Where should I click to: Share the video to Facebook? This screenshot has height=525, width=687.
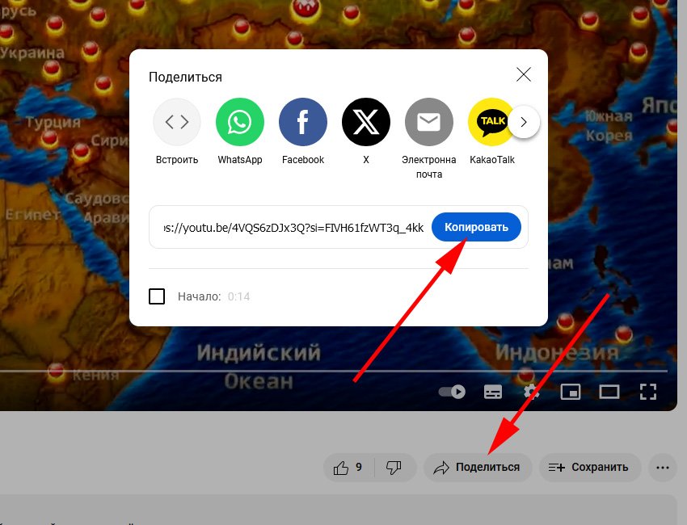[303, 123]
